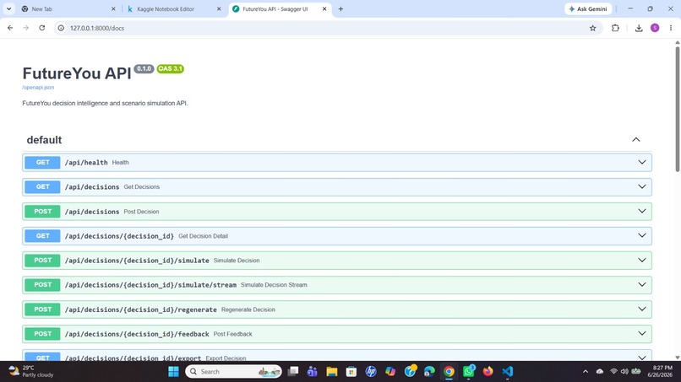Open WhatsApp from the taskbar
681x382 pixels.
point(469,372)
